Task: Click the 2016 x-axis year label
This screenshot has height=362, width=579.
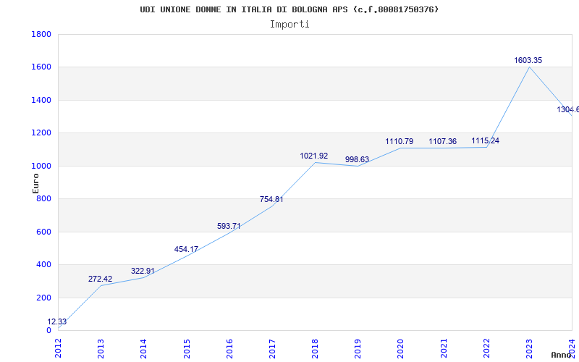Action: click(229, 348)
